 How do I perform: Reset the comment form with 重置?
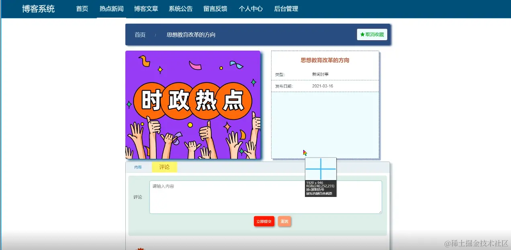(284, 221)
